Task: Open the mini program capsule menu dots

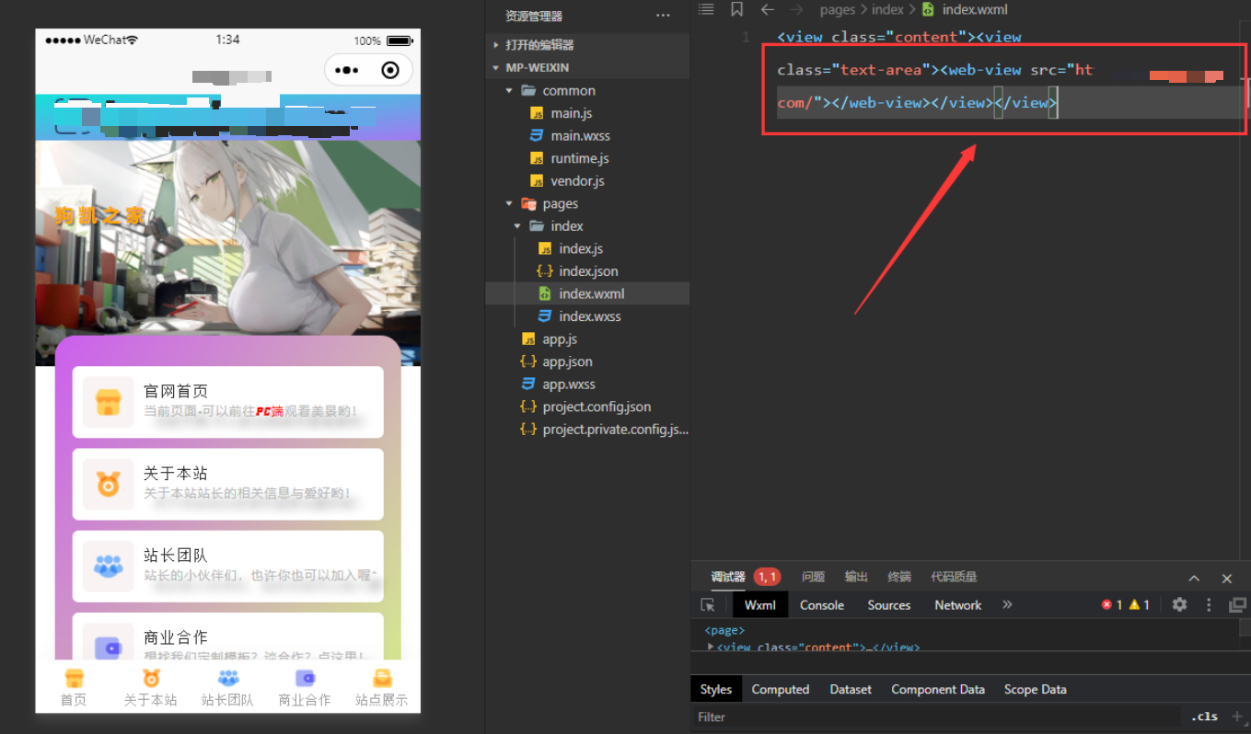Action: (347, 70)
